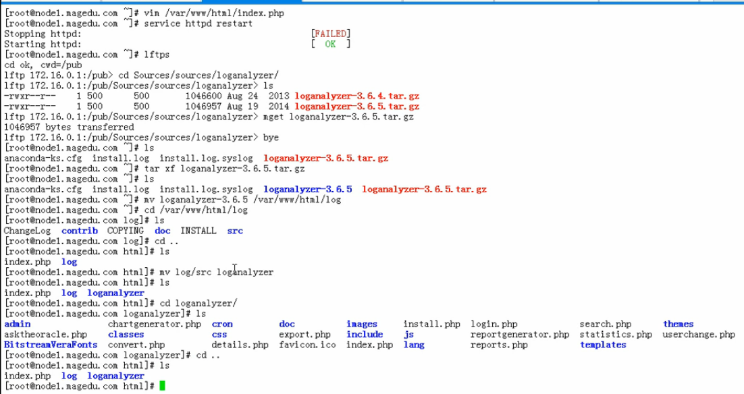Image resolution: width=744 pixels, height=394 pixels.
Task: Click the 'bye' command text
Action: pyautogui.click(x=271, y=138)
